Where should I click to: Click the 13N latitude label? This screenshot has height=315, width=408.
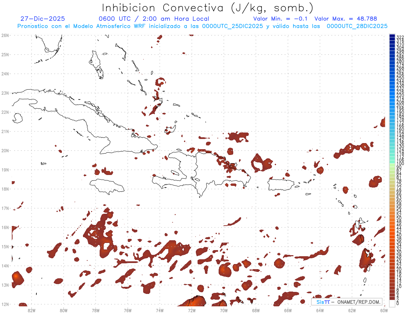pos(5,285)
